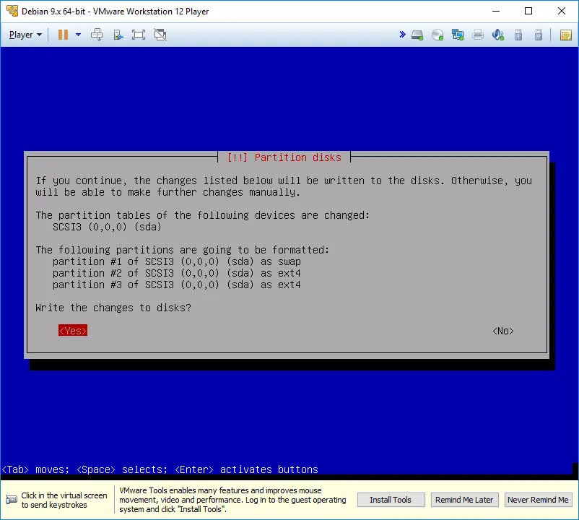579x520 pixels.
Task: Expand the power options dropdown arrow
Action: point(78,35)
